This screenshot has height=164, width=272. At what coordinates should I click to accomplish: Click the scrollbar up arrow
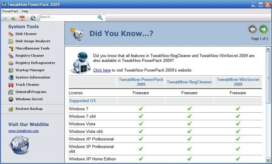(x=268, y=49)
